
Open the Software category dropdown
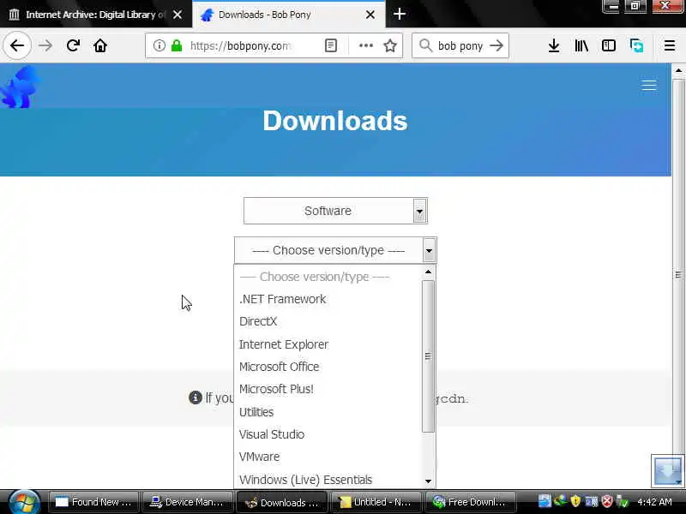(335, 211)
